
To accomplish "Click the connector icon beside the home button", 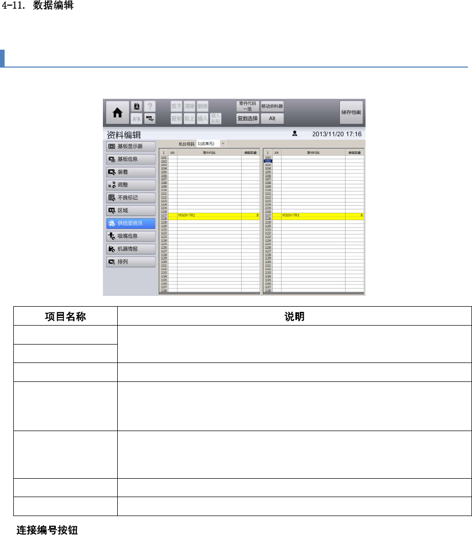I will click(x=149, y=118).
